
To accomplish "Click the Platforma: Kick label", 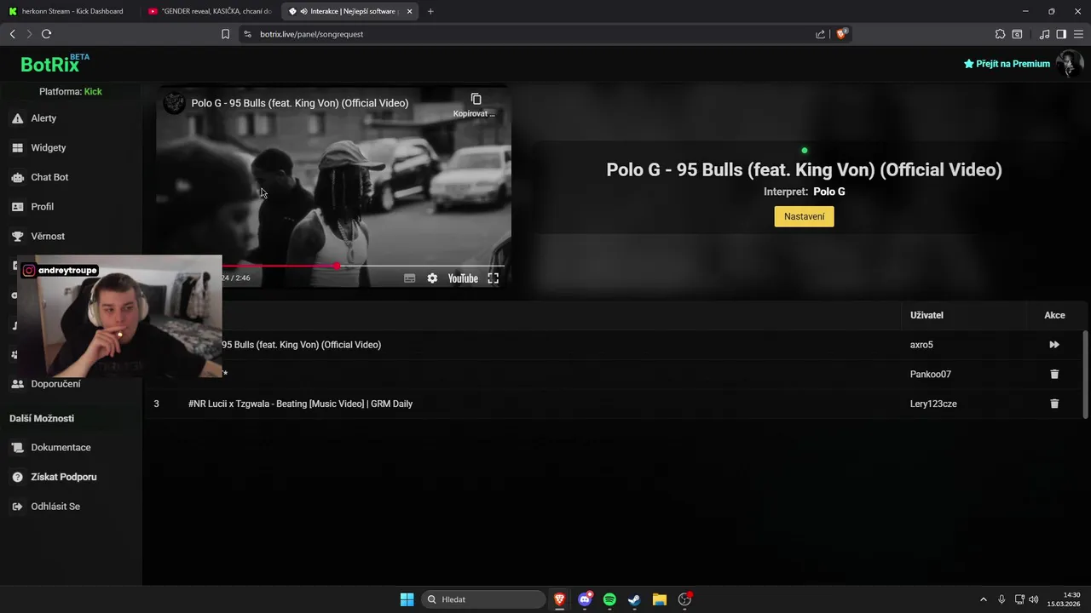I will (71, 92).
